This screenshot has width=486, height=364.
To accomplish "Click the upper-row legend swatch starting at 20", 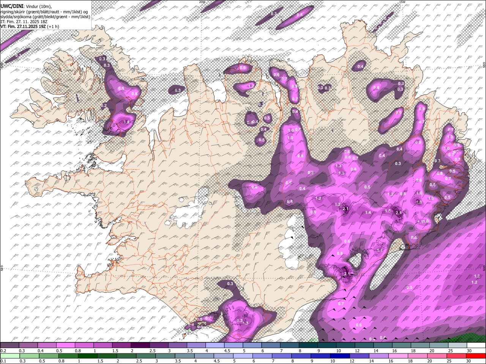I will tap(438, 345).
